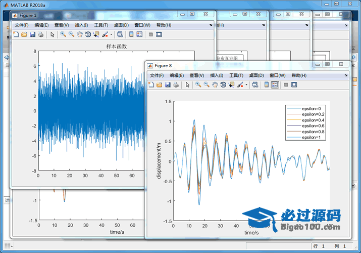Click dock arrow in Figure 1 menu bar

211,25
